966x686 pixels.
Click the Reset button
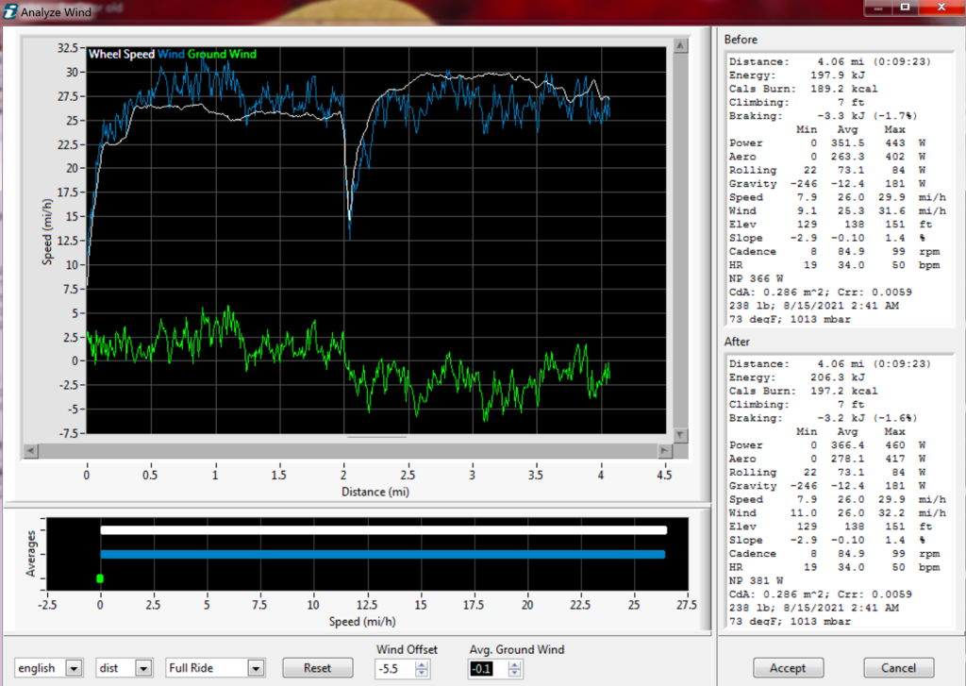pos(317,668)
